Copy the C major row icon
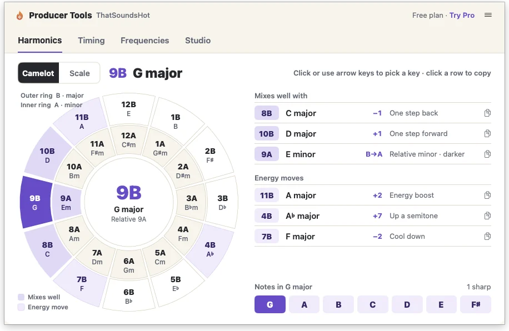Image resolution: width=509 pixels, height=331 pixels. (487, 113)
